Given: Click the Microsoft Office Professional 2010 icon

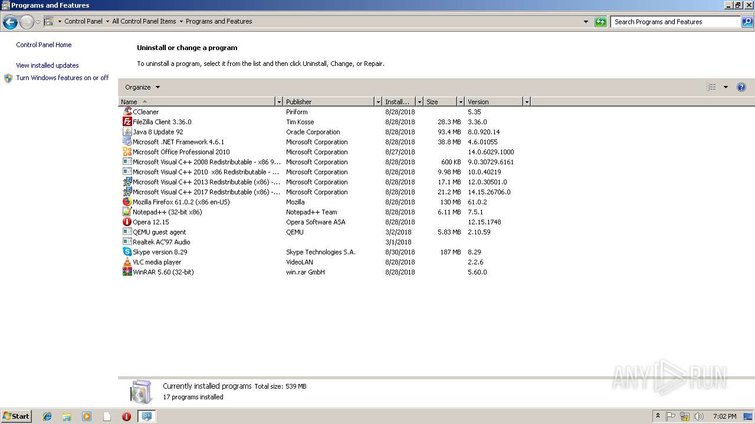Looking at the screenshot, I should (127, 152).
